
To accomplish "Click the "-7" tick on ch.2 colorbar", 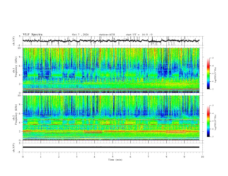I will tap(212, 137).
